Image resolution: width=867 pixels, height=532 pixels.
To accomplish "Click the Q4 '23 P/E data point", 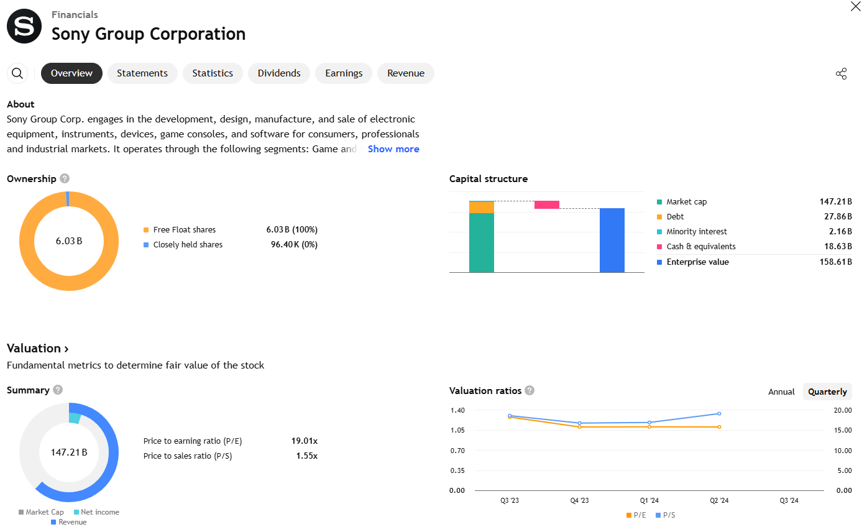I will 579,427.
